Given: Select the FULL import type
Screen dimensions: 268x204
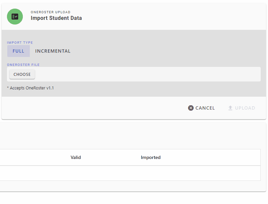Looking at the screenshot, I should click(19, 51).
